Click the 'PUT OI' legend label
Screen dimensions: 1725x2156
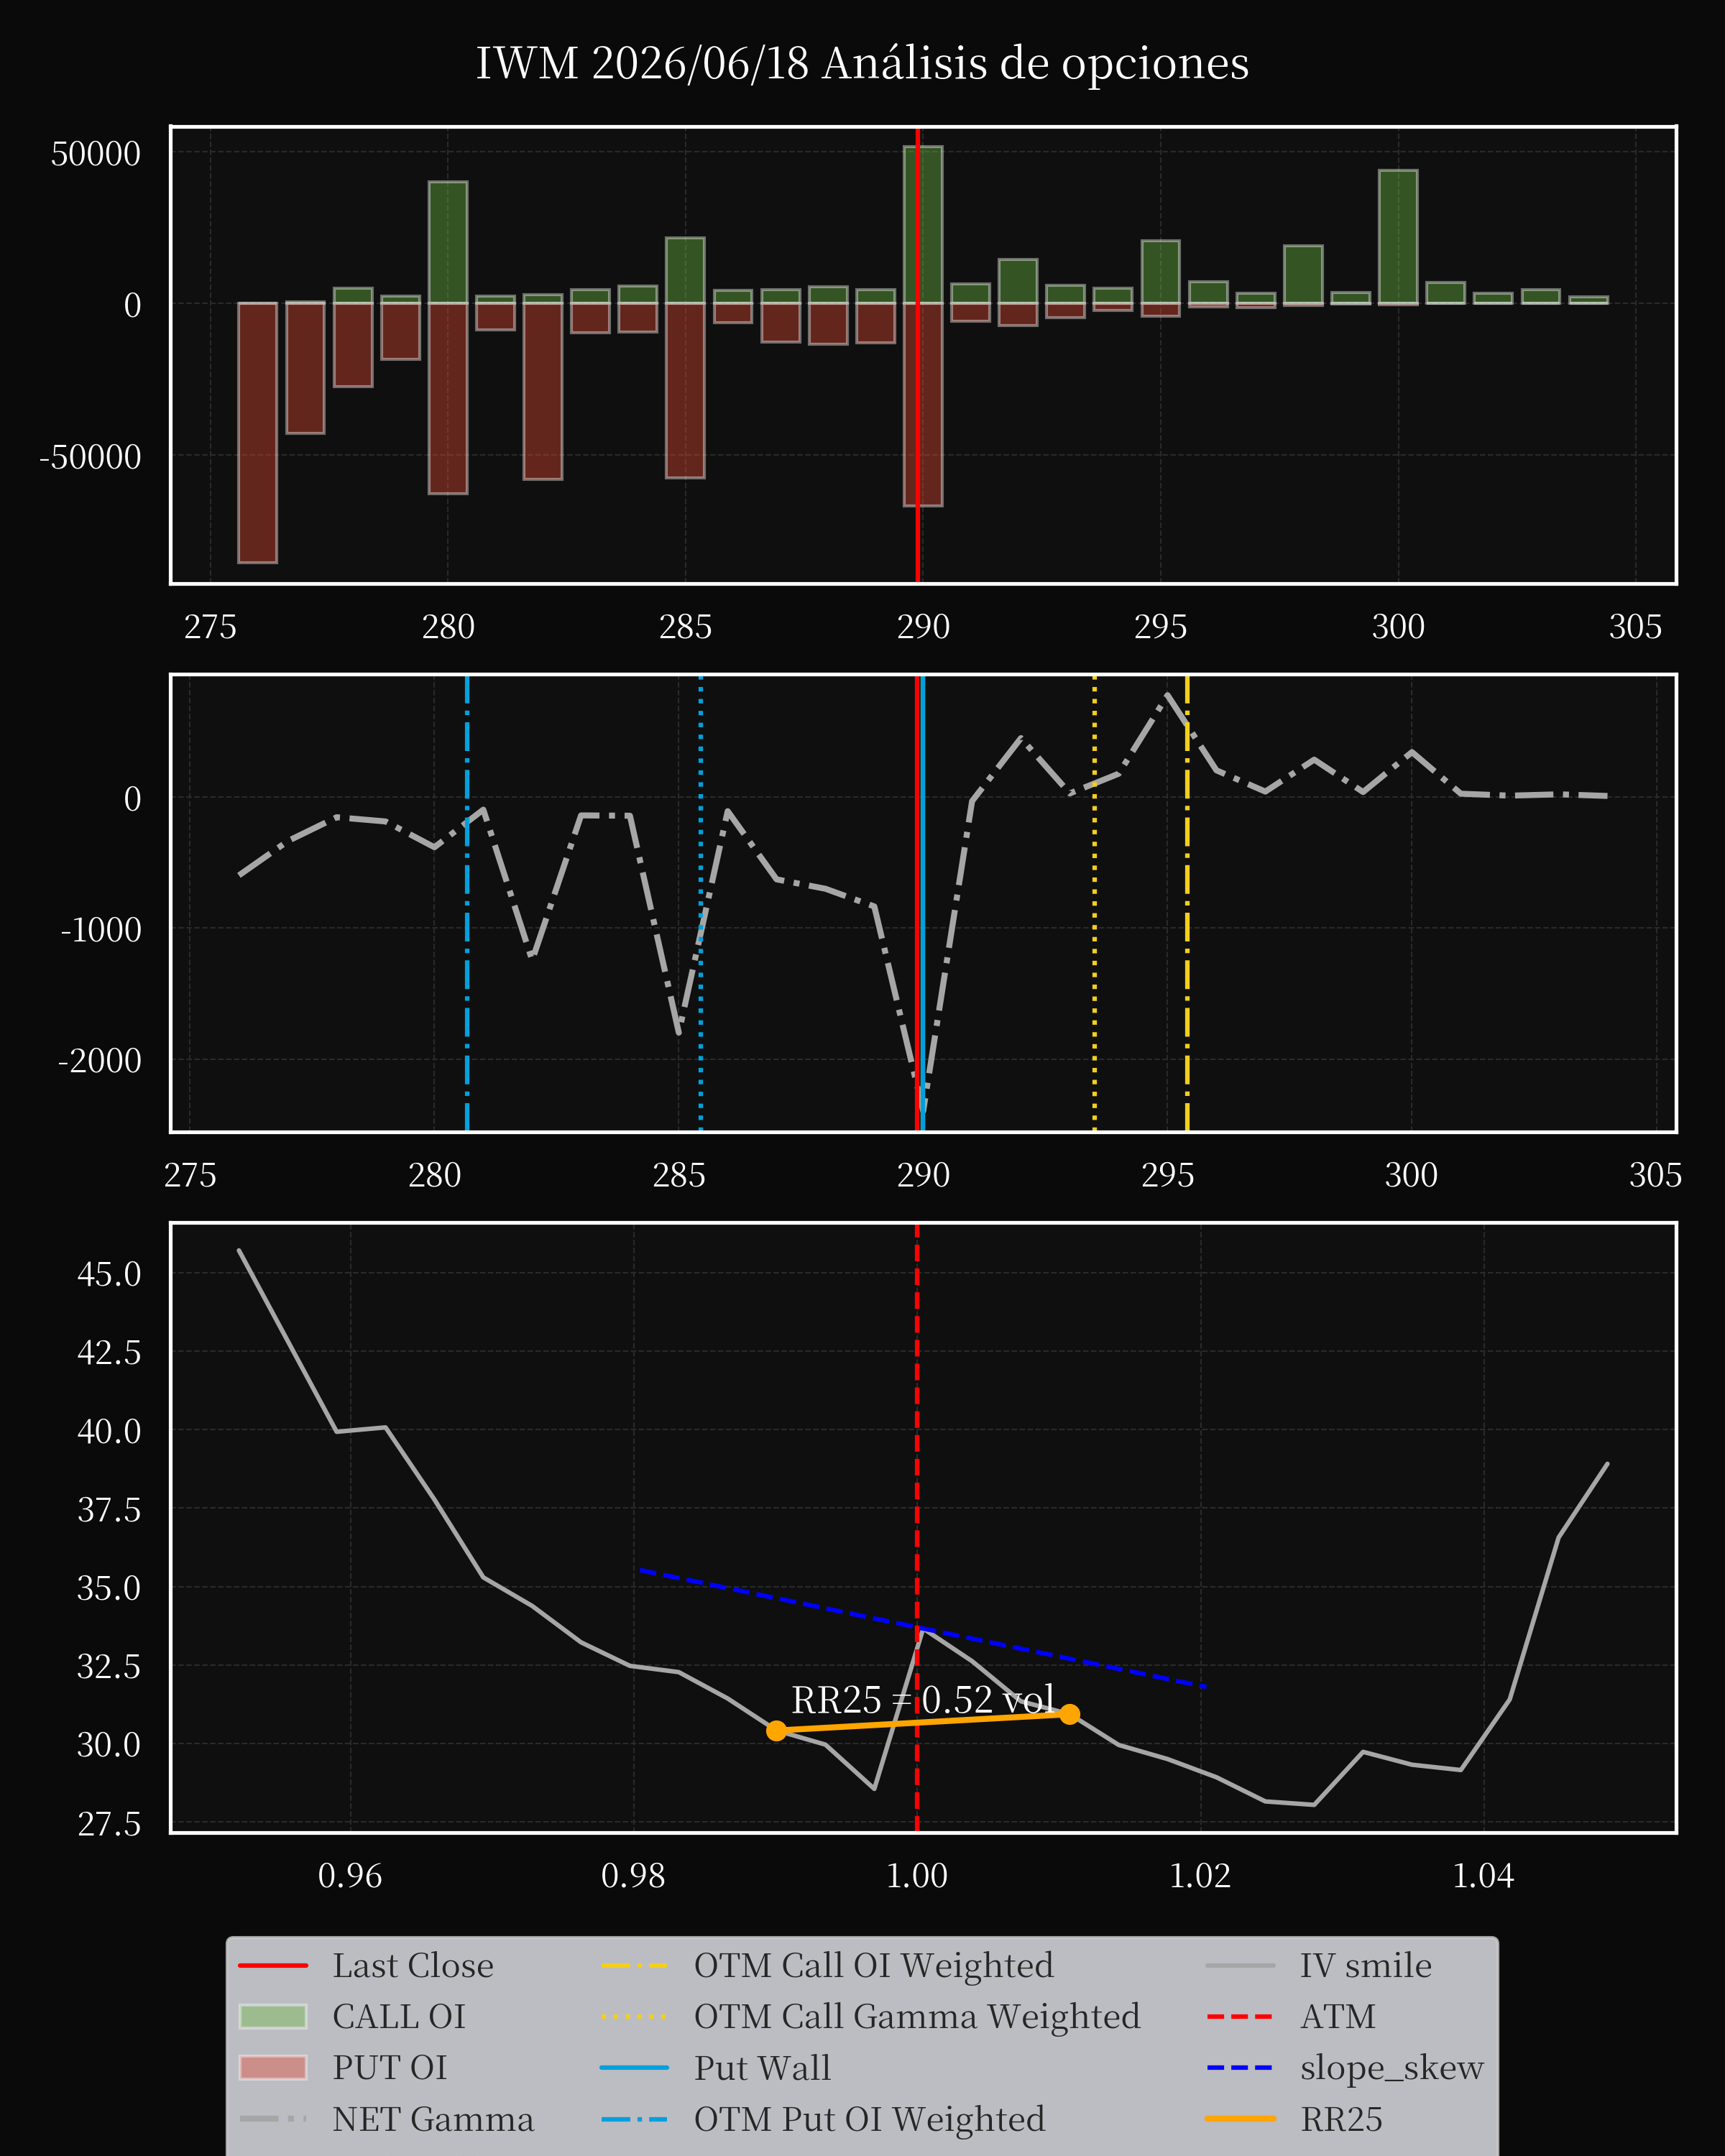pyautogui.click(x=390, y=2067)
